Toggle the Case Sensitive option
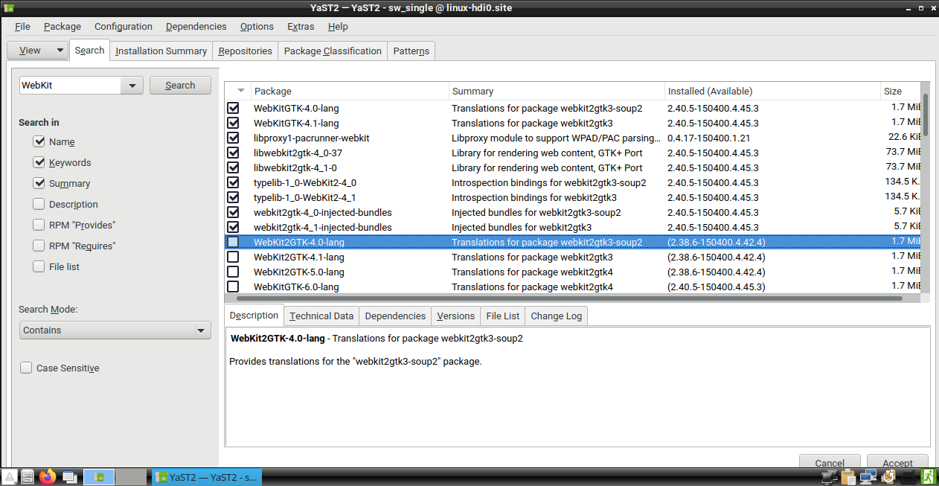939x486 pixels. coord(26,367)
